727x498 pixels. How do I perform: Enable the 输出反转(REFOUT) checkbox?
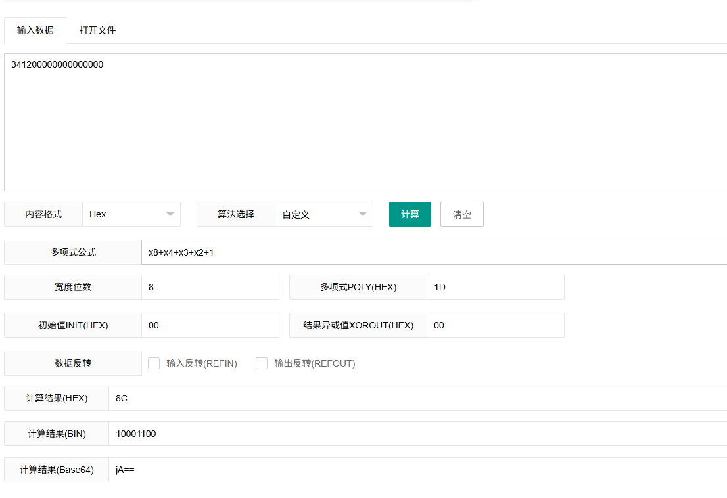262,363
